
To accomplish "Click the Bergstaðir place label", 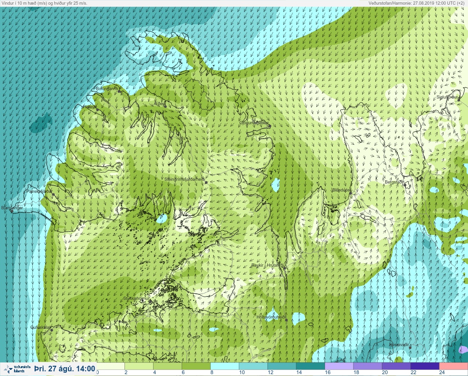I will pos(395,182).
